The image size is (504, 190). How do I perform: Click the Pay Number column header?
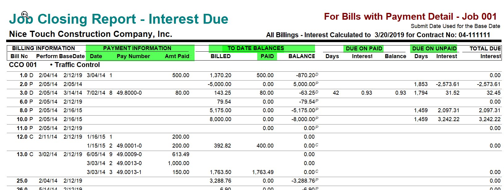click(133, 56)
